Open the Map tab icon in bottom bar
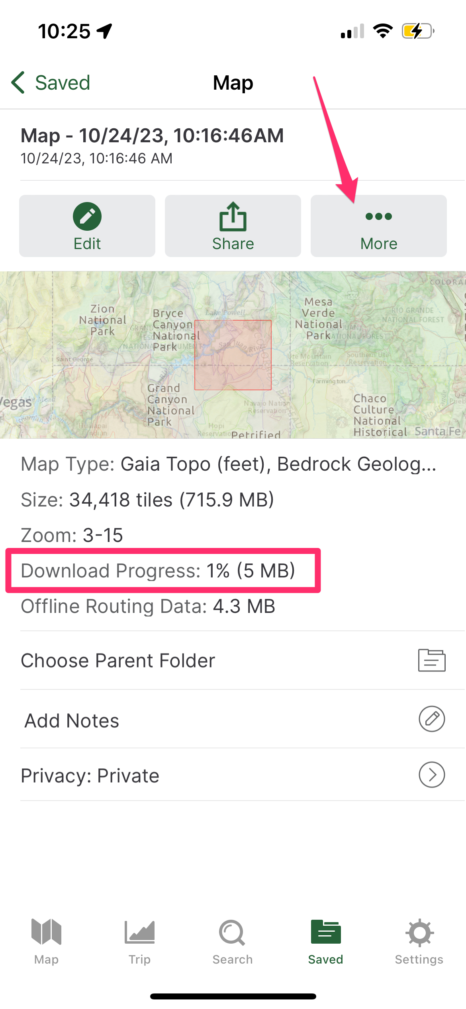Image resolution: width=466 pixels, height=1009 pixels. point(46,932)
